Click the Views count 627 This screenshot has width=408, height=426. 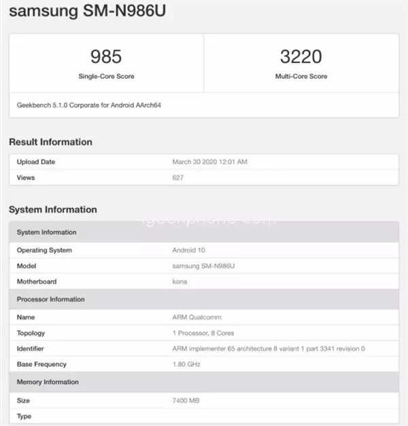178,178
